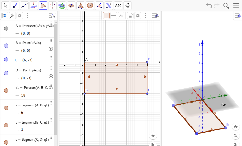Viewport: 242px width, 146px height.
Task: Toggle visibility of segment c
Action: click(6, 143)
